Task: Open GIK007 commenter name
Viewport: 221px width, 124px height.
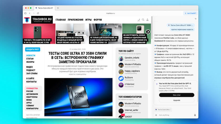Action: (128, 117)
